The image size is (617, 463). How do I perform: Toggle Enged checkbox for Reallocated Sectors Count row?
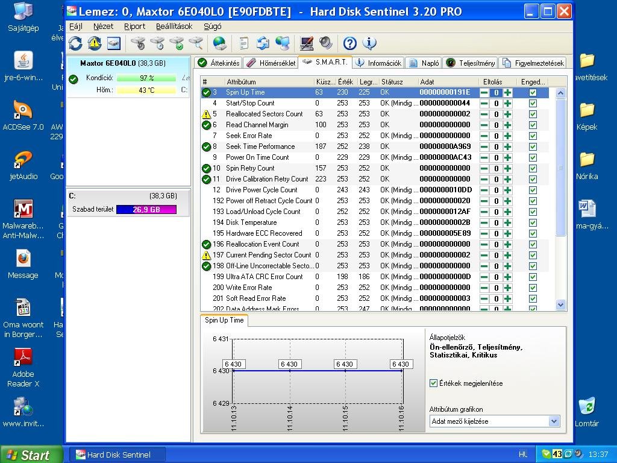pyautogui.click(x=533, y=114)
